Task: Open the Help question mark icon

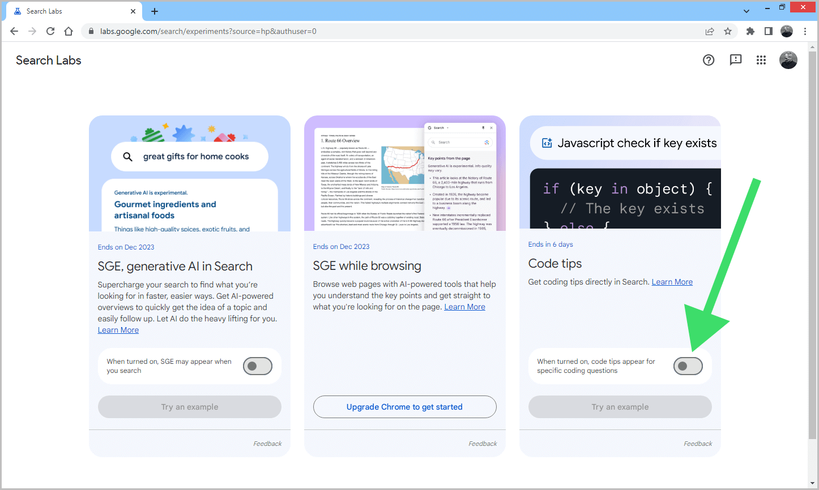Action: [x=709, y=60]
